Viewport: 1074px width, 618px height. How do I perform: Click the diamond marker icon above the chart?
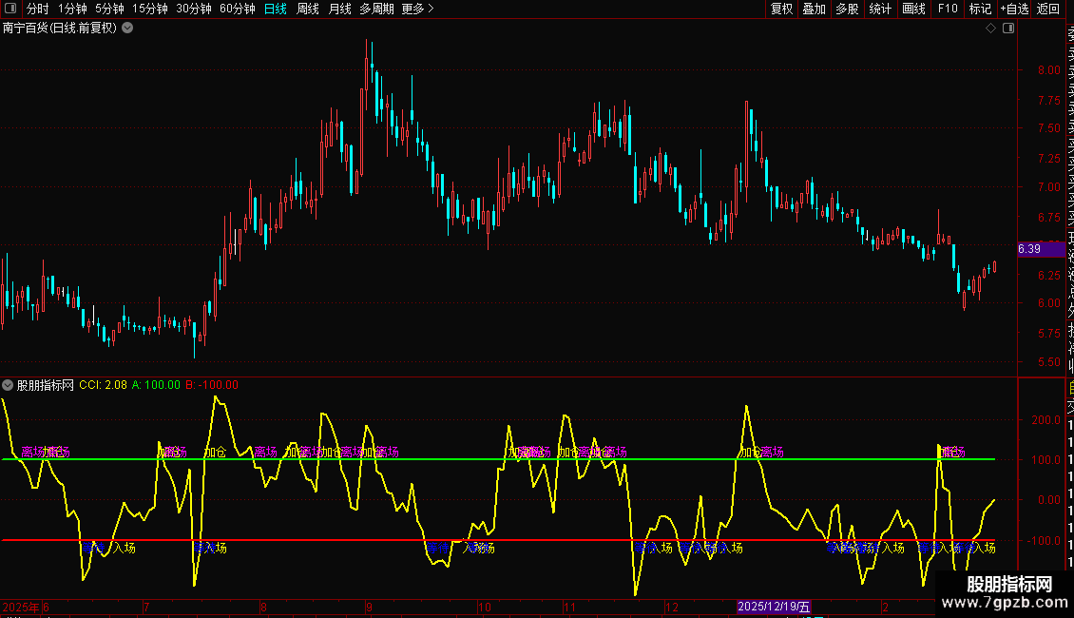point(990,29)
